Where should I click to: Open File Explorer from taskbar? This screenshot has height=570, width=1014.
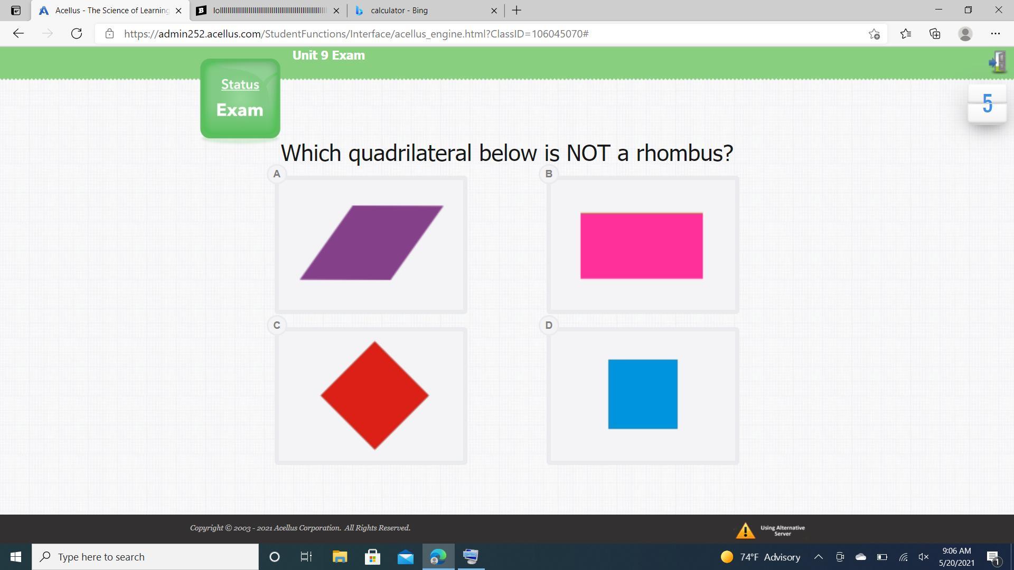click(x=340, y=557)
